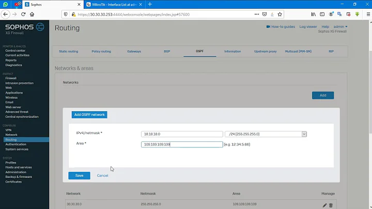372x209 pixels.
Task: Switch to the Static routing tab
Action: coord(68,51)
